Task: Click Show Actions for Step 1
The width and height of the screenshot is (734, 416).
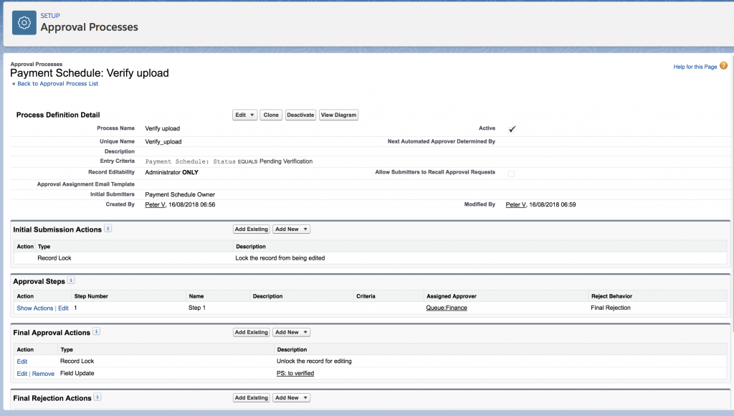Action: point(34,308)
